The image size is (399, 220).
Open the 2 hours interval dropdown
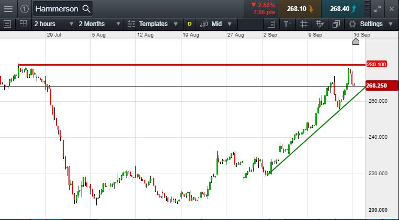point(54,24)
